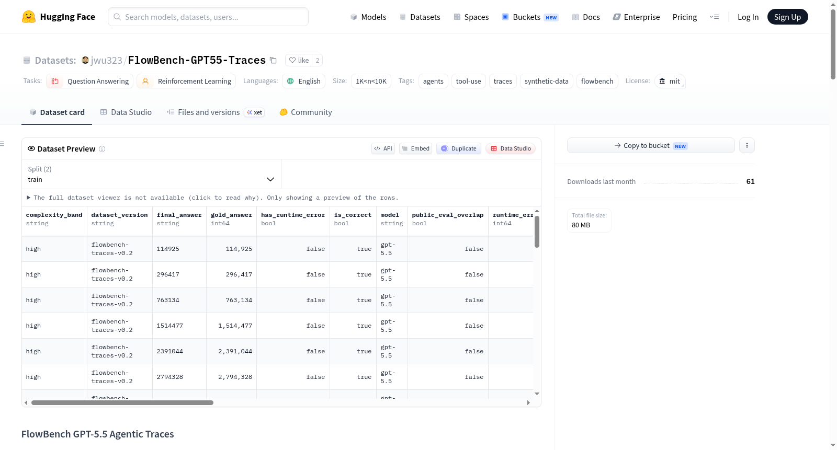Click the final_answer cell 1514477

179,326
